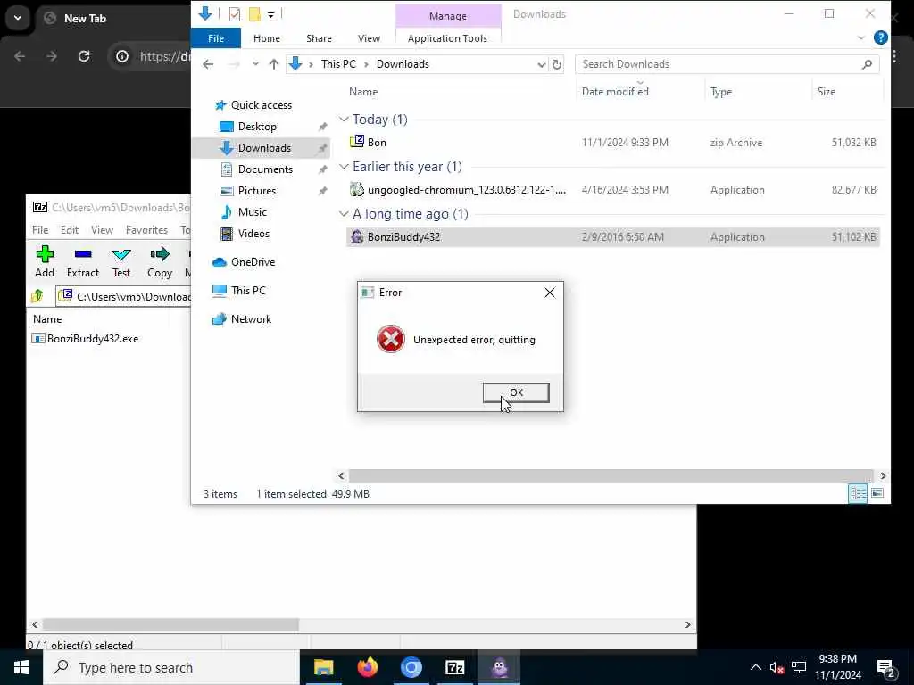Open 7-Zip File menu

40,230
